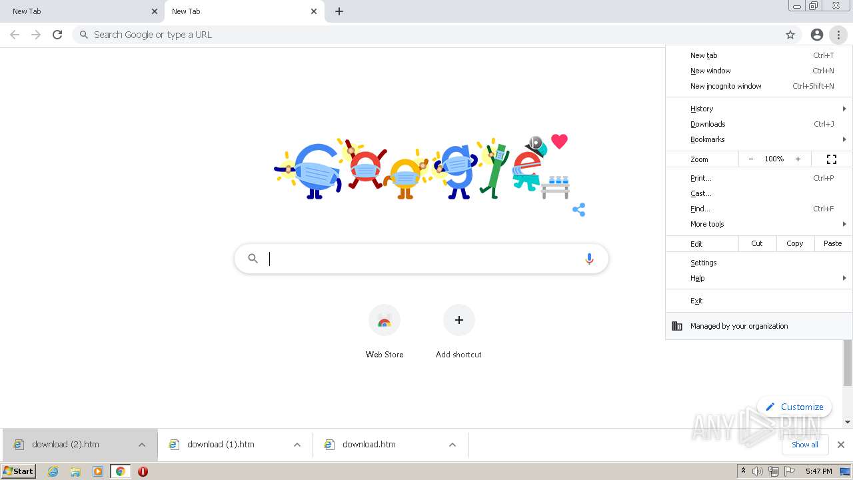Focus the Google search input box
The height and width of the screenshot is (480, 853).
click(421, 259)
